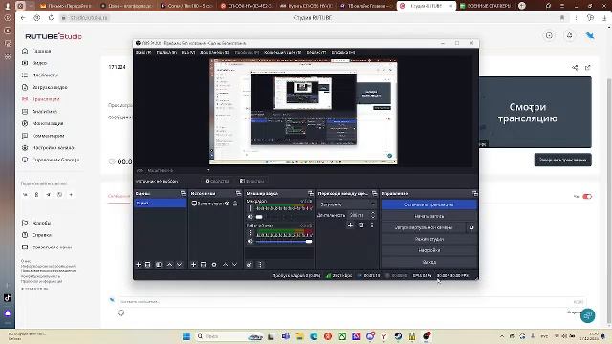Open Video section in RUTUBE sidebar
The width and height of the screenshot is (612, 344).
coord(39,63)
